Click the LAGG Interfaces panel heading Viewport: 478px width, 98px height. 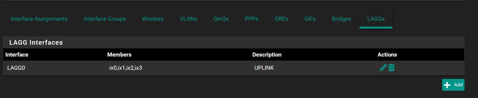(36, 43)
